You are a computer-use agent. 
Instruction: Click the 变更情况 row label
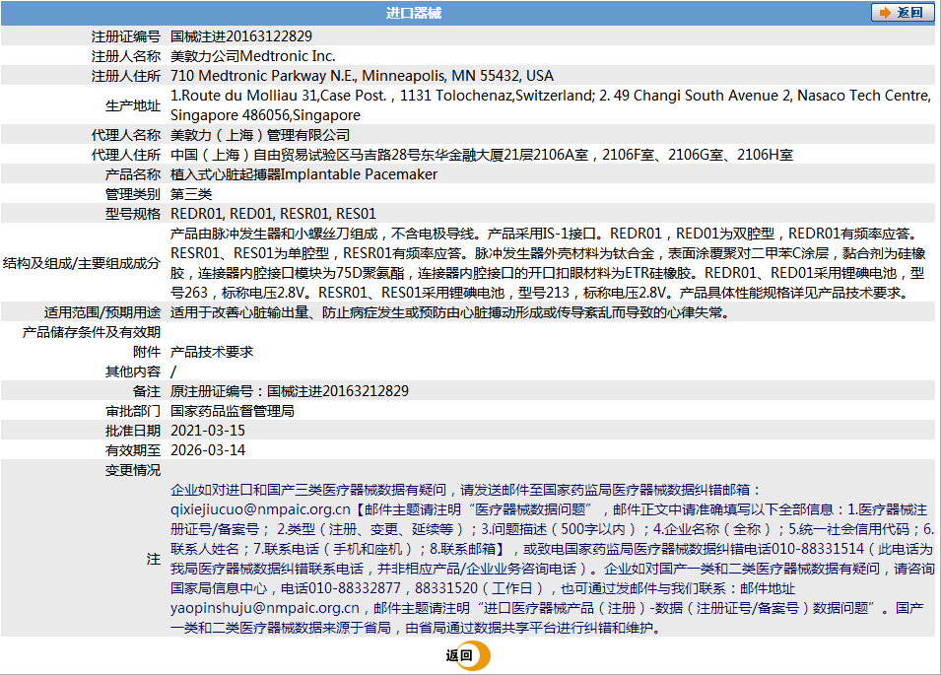[133, 470]
